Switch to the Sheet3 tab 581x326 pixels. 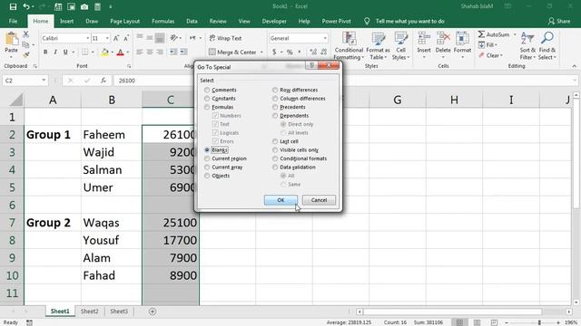[119, 312]
